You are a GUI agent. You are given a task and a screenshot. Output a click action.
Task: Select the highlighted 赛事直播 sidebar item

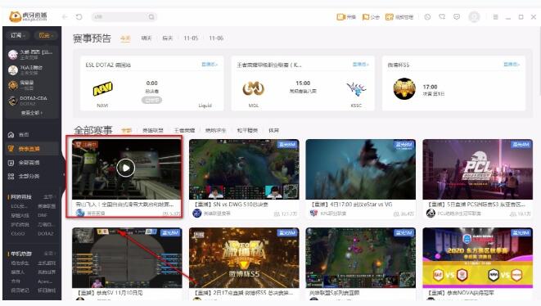click(x=32, y=149)
